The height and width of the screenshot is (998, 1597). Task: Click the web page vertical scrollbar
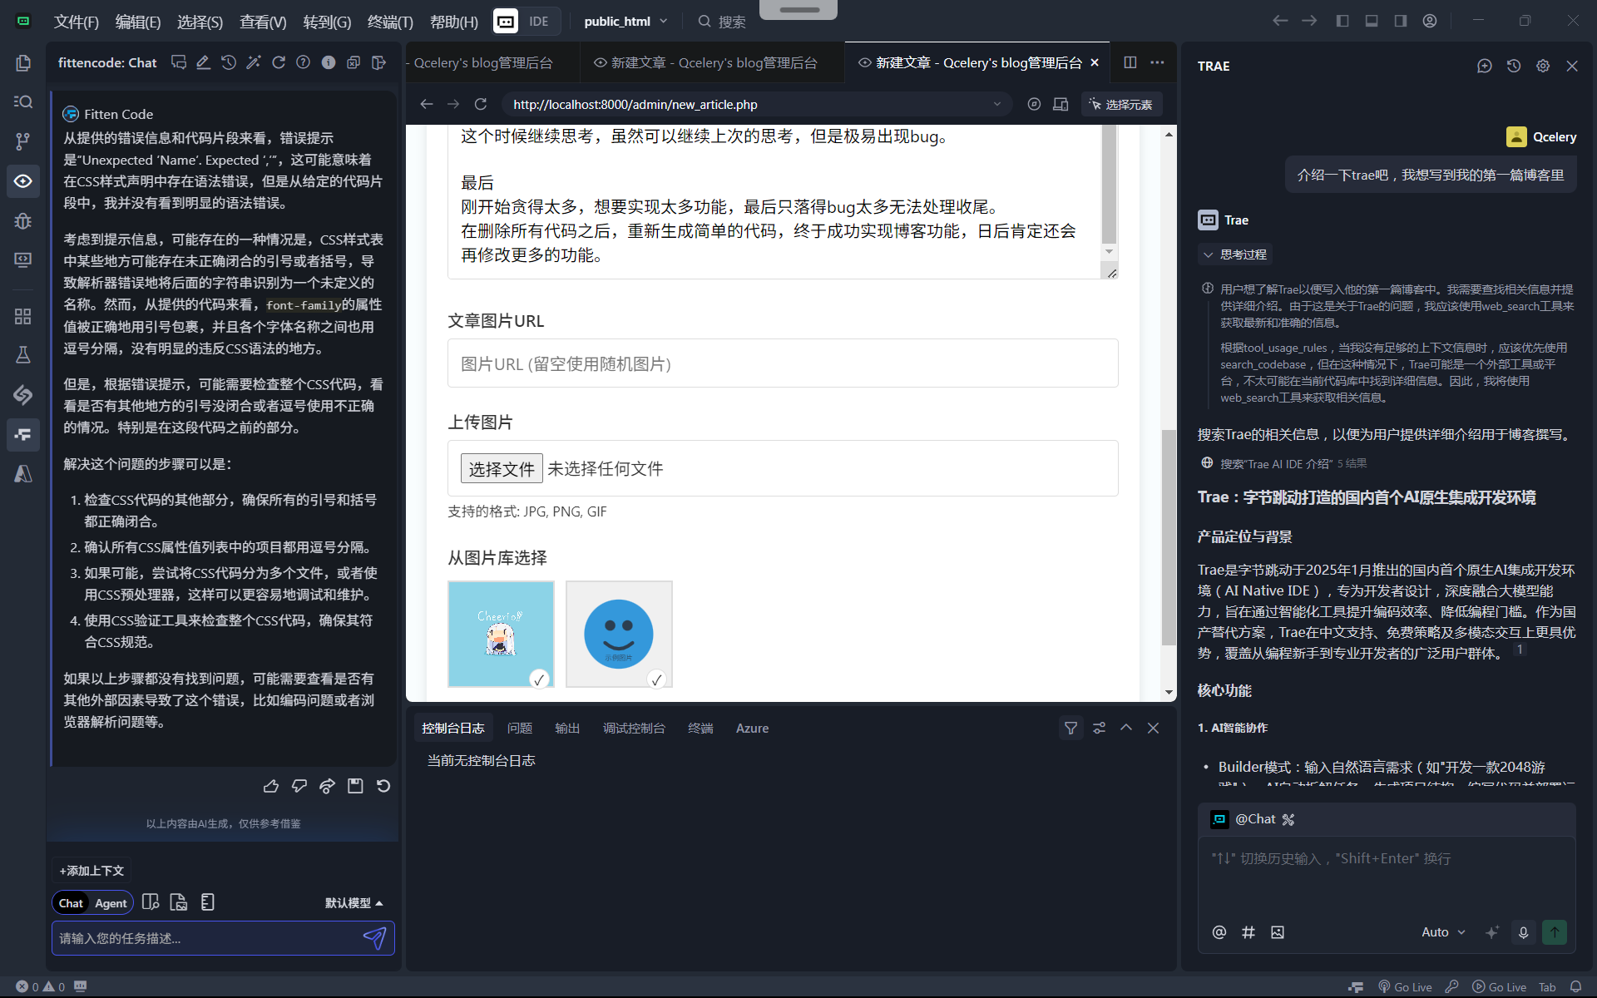[x=1169, y=536]
